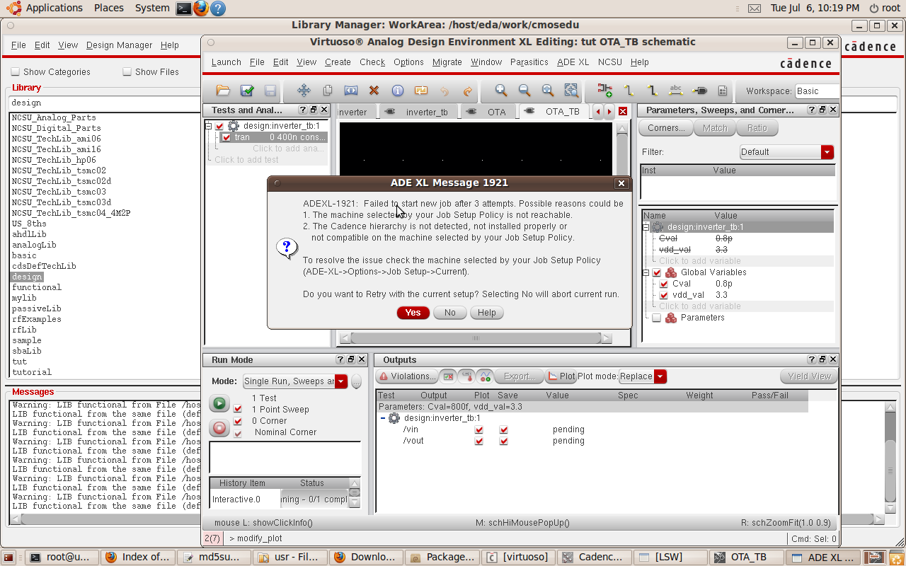906x566 pixels.
Task: Click the Open folder toolbar icon
Action: click(x=223, y=91)
